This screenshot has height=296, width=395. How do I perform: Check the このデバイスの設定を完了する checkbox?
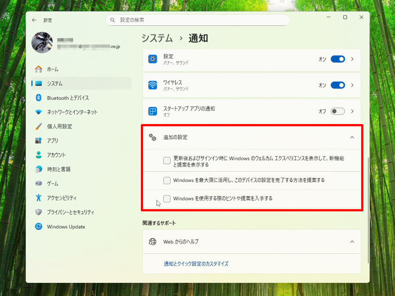[167, 180]
